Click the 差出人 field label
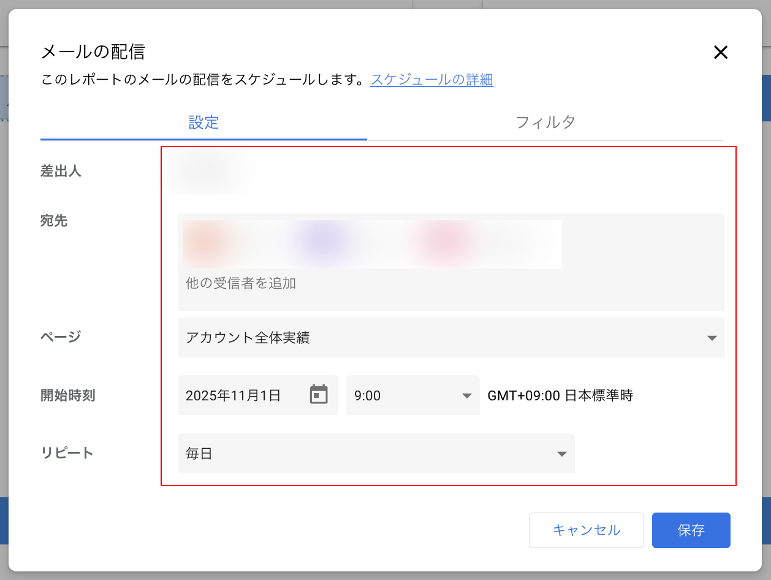The width and height of the screenshot is (771, 580). (x=61, y=171)
